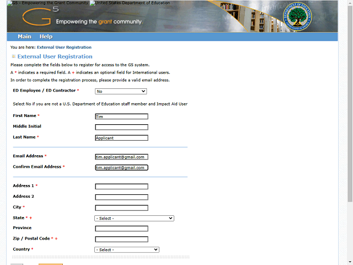Click the G5 logo in banner
Viewport: 353px width, 265px height.
(x=40, y=16)
